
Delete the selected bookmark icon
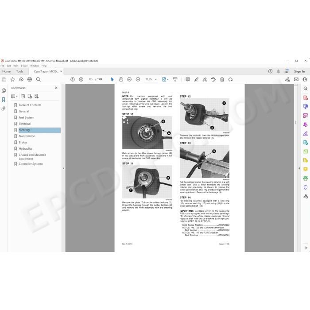[x=23, y=96]
